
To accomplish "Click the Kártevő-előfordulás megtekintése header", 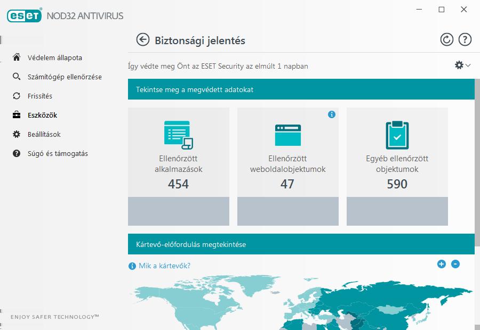I will pos(301,244).
